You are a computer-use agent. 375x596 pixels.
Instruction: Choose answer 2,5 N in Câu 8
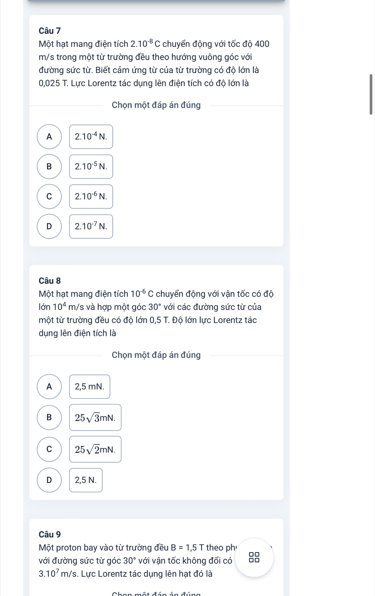[86, 480]
